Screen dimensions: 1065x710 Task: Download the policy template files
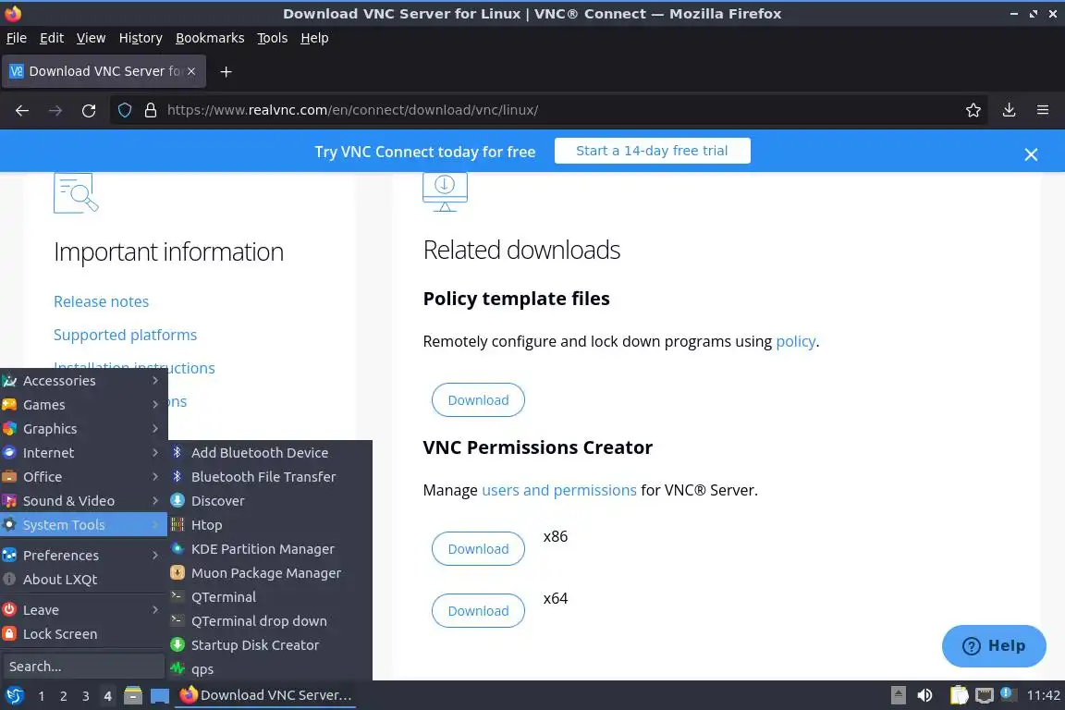pyautogui.click(x=478, y=400)
